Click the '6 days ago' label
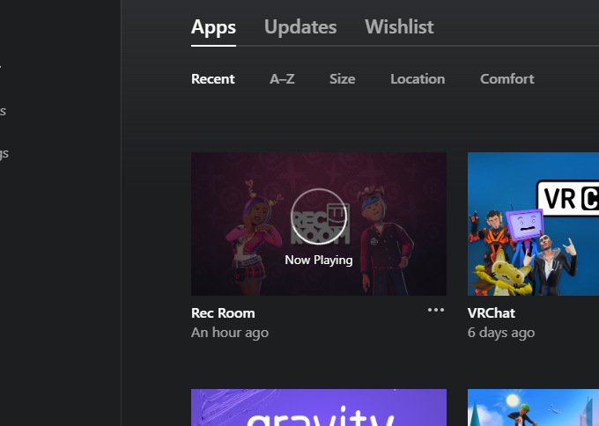Viewport: 599px width, 426px height. coord(501,333)
